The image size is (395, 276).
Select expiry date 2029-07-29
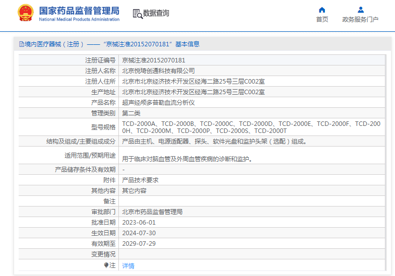click(x=139, y=244)
